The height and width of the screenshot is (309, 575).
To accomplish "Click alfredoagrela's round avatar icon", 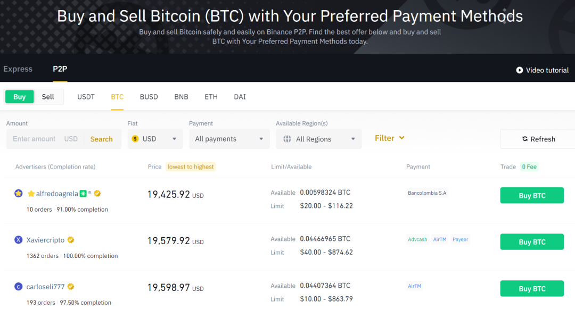I will point(19,194).
